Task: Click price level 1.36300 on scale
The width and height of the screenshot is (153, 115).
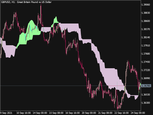Action: click(x=146, y=103)
